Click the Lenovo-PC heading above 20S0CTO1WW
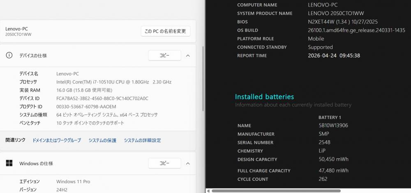This screenshot has height=193, width=411. point(16,29)
